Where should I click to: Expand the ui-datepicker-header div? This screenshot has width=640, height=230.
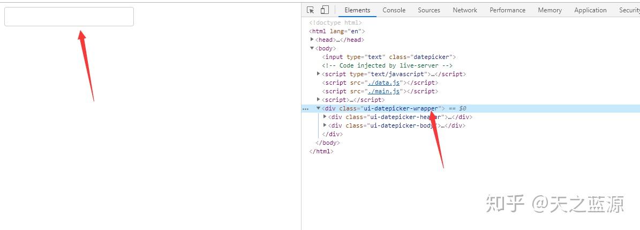[x=325, y=117]
